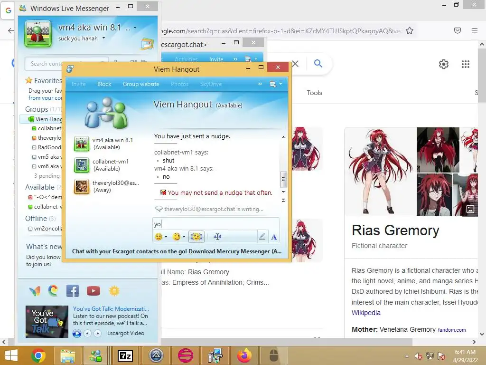The height and width of the screenshot is (365, 486).
Task: Click the 3 pending group entry
Action: tap(47, 176)
